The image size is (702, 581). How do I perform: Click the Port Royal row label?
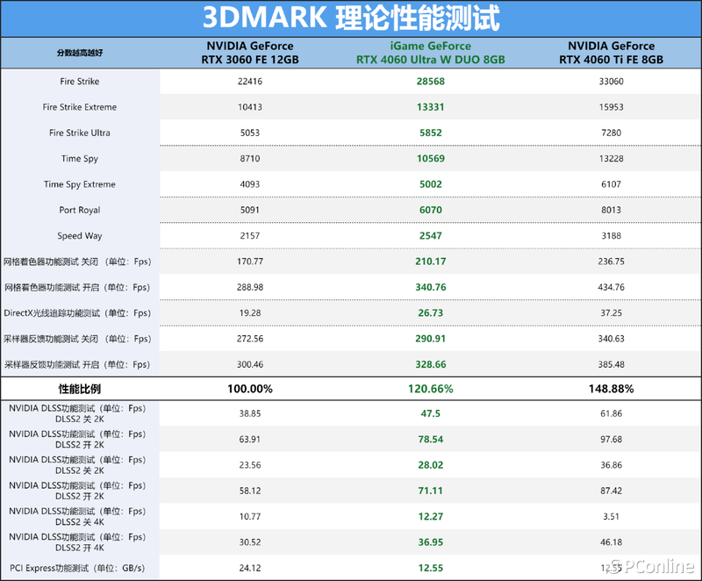pos(80,210)
